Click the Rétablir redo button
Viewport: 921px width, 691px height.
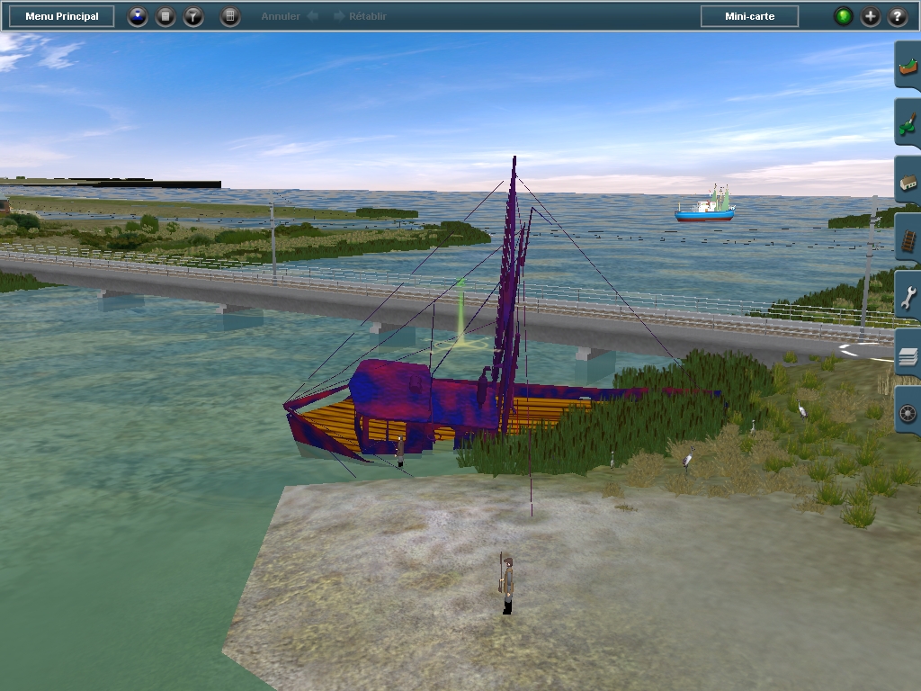tap(360, 16)
